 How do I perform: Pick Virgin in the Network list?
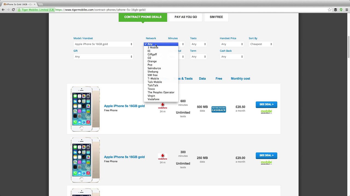point(161,96)
